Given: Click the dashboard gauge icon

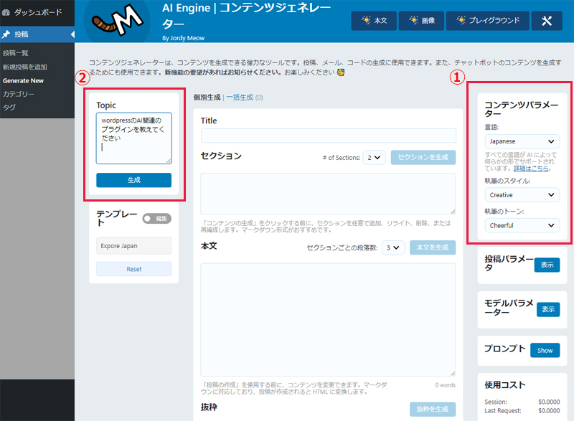Looking at the screenshot, I should (6, 12).
